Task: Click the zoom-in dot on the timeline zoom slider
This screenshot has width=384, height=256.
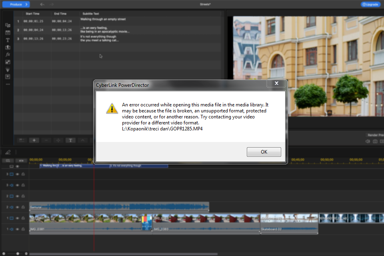Action: click(26, 254)
